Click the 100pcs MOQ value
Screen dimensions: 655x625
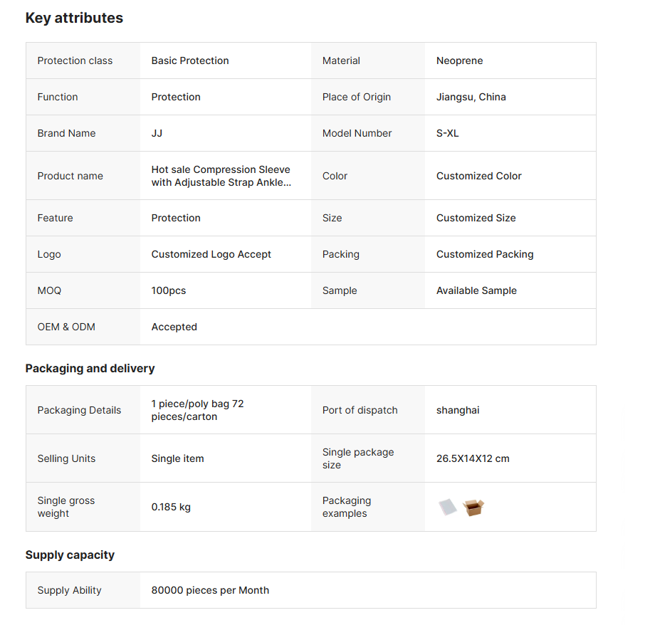(x=168, y=290)
